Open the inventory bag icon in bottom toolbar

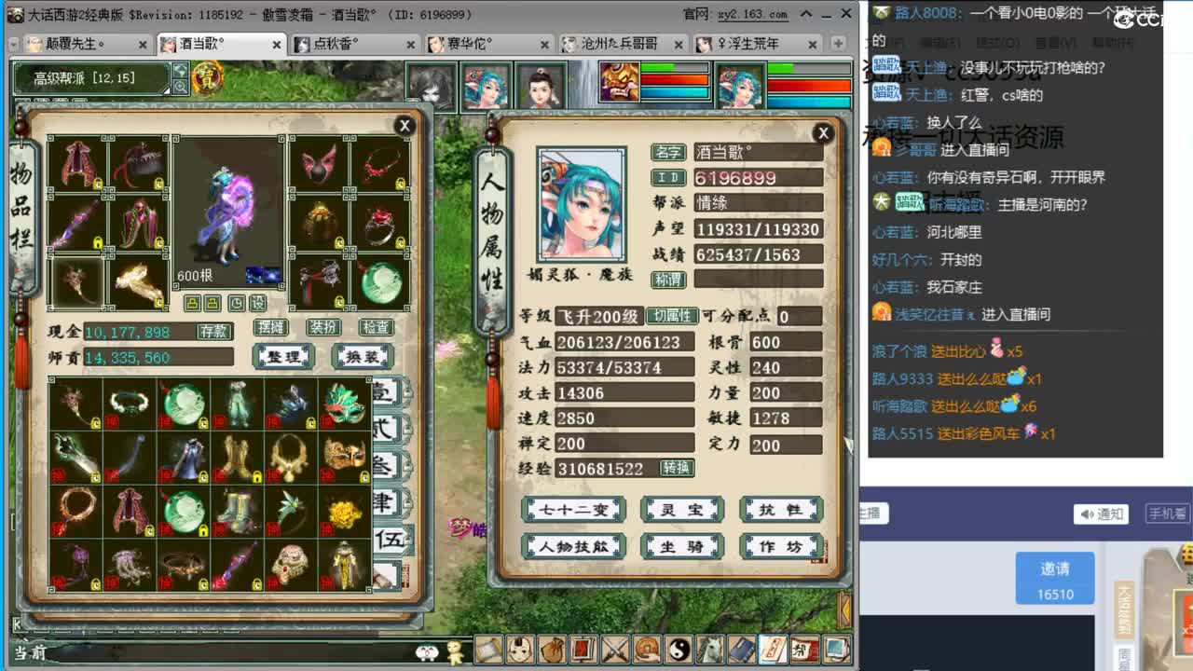[x=553, y=649]
